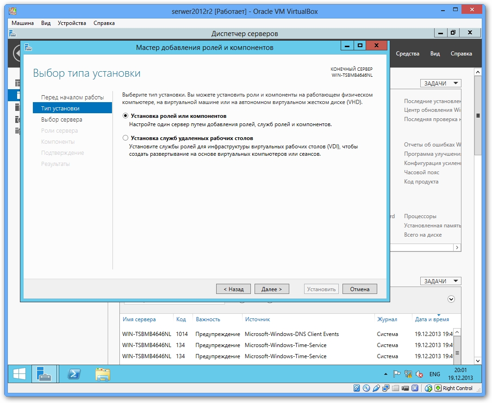Image resolution: width=492 pixels, height=403 pixels.
Task: Click the VirtualBox mouse integration indicator
Action: pyautogui.click(x=428, y=388)
